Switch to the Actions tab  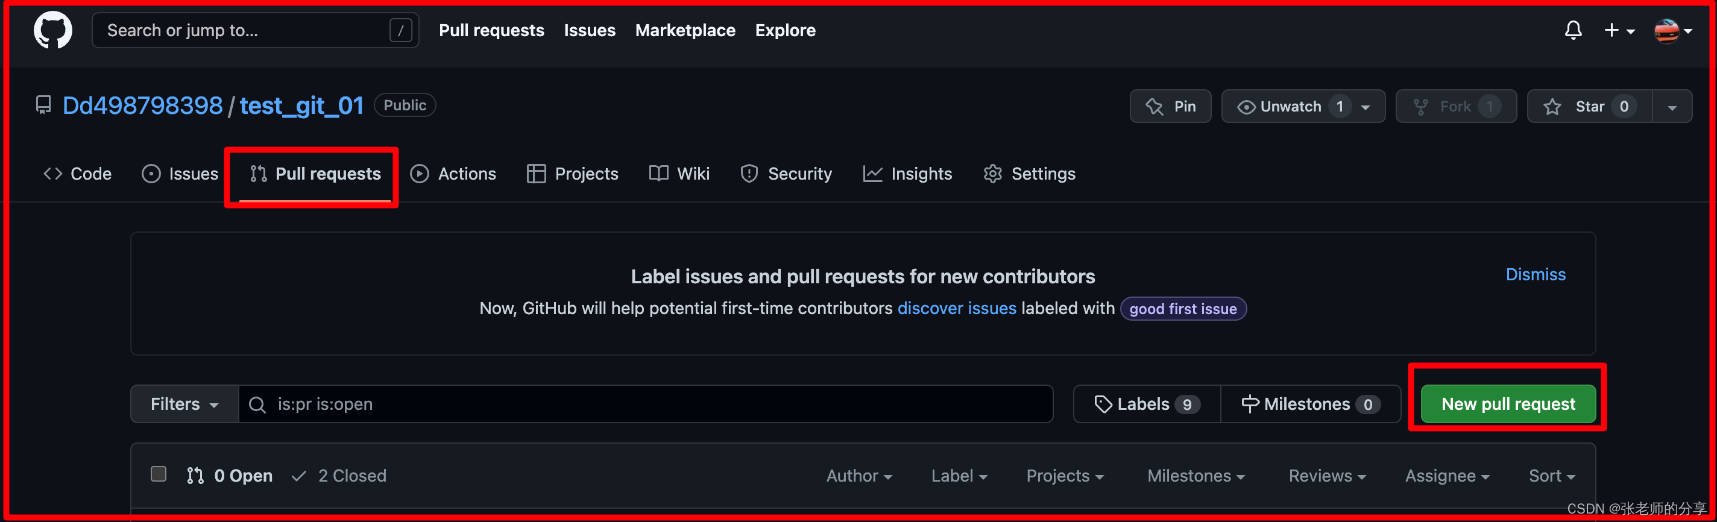pyautogui.click(x=453, y=174)
